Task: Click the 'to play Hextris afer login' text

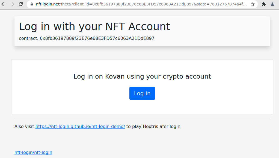Action: (x=153, y=126)
